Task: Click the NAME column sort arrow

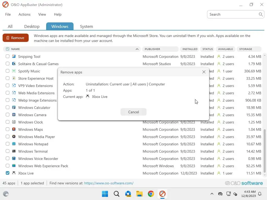Action: coord(137,49)
